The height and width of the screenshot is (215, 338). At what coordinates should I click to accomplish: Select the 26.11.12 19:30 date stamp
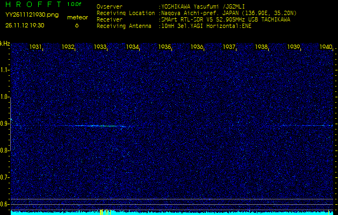tap(25, 25)
